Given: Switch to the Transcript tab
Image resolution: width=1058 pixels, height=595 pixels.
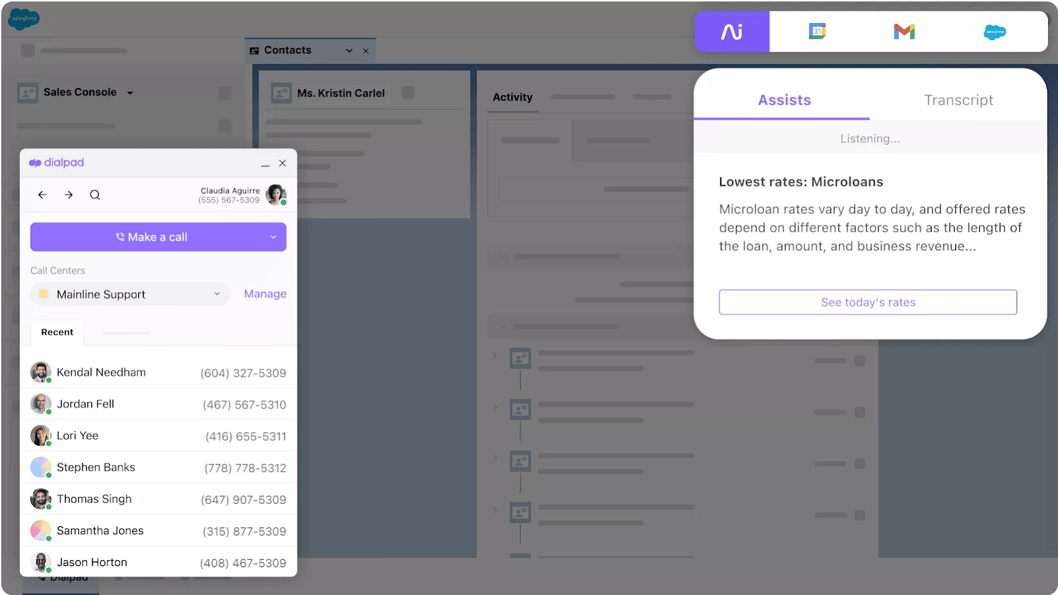Looking at the screenshot, I should click(x=958, y=100).
